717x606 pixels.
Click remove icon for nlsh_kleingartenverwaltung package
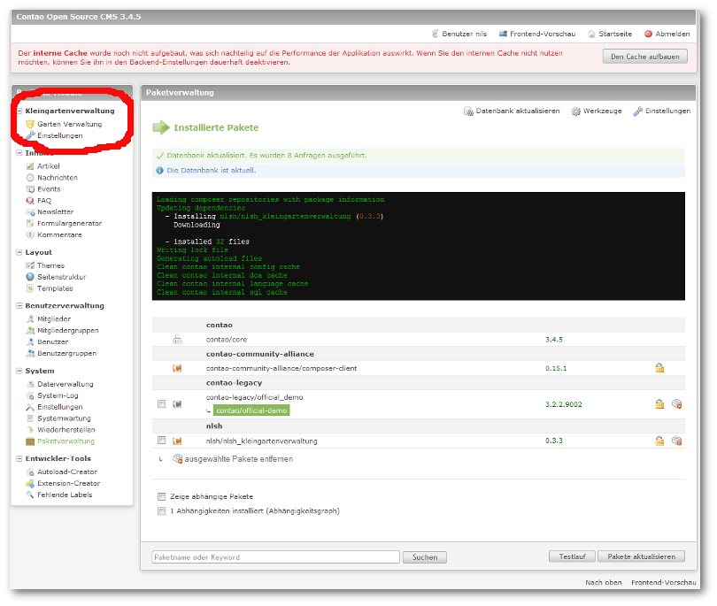click(x=677, y=441)
